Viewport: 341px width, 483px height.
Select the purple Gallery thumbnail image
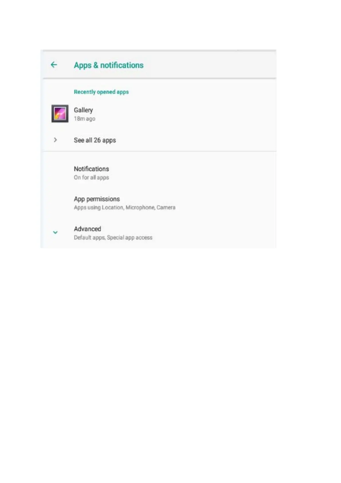pos(60,114)
